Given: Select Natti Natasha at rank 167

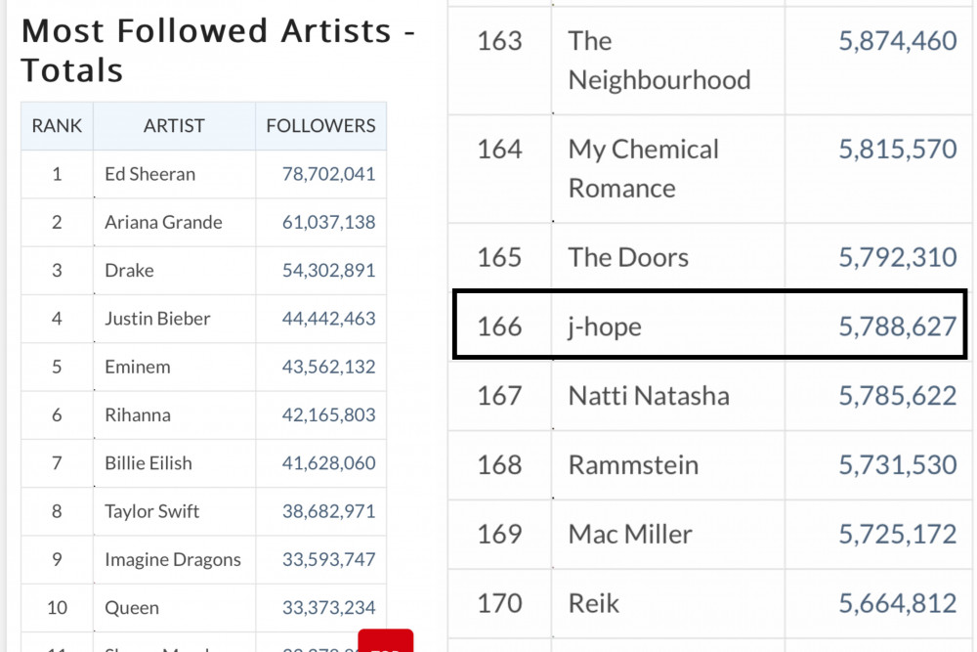Looking at the screenshot, I should (x=649, y=396).
